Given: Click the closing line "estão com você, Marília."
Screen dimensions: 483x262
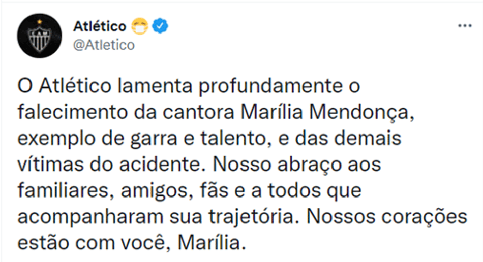Looking at the screenshot, I should click(x=132, y=243).
